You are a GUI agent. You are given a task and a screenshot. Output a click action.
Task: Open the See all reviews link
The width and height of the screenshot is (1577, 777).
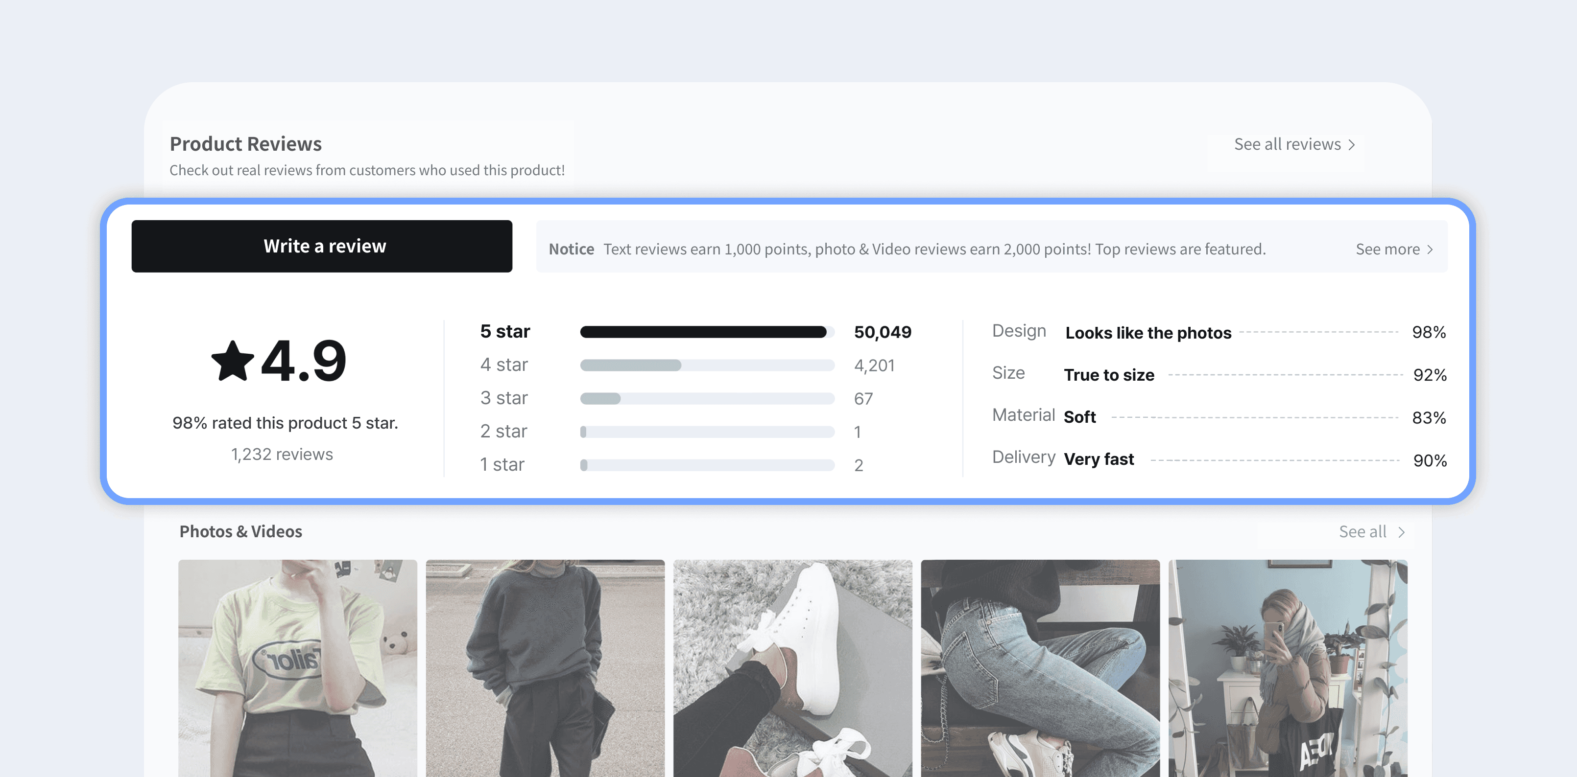1294,144
